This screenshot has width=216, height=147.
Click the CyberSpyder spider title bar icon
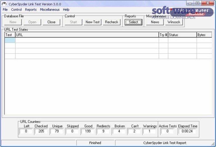click(x=4, y=4)
